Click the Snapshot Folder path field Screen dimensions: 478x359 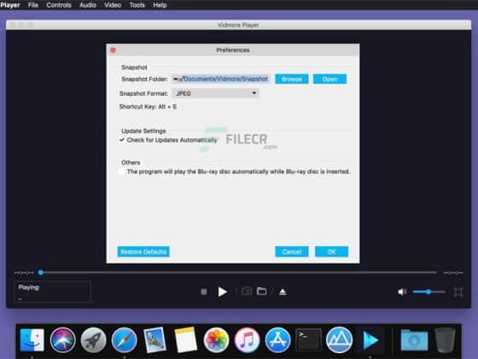click(x=221, y=79)
